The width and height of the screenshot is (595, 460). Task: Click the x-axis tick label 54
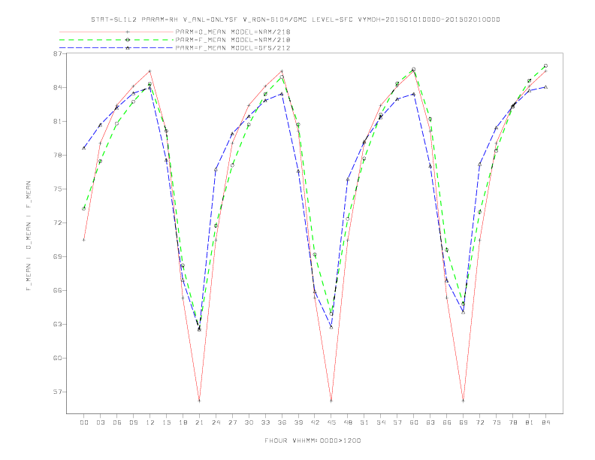tap(381, 422)
